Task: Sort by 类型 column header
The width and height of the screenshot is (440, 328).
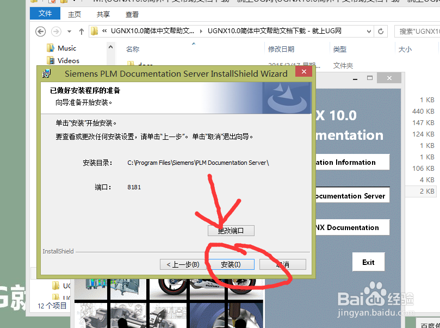Action: coord(339,49)
